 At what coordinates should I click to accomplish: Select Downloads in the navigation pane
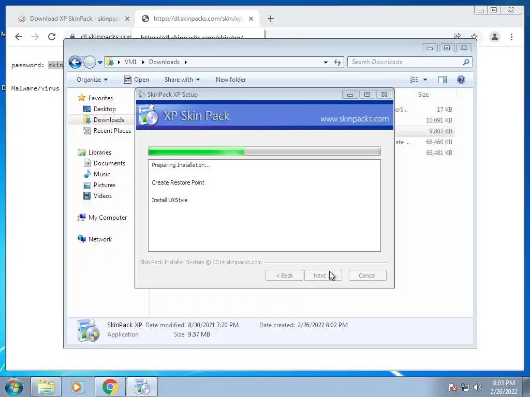(104, 120)
